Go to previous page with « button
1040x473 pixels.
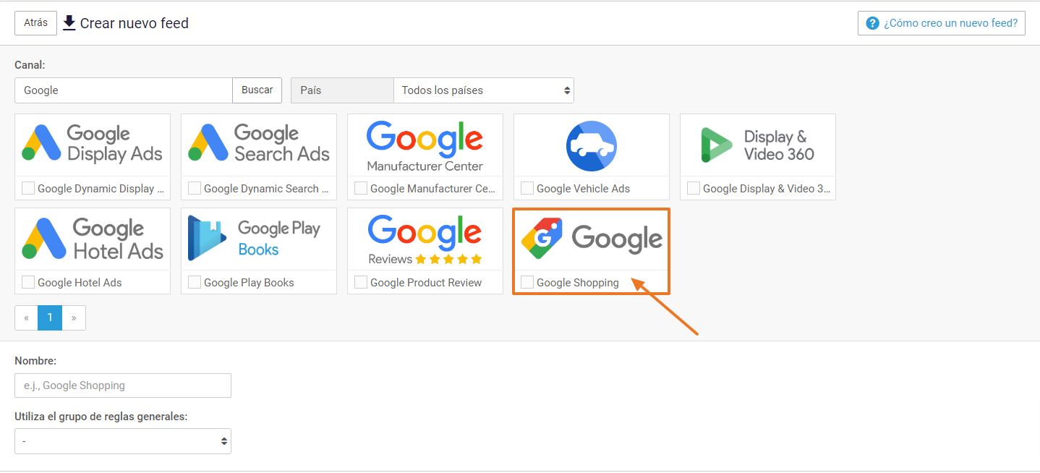(x=27, y=318)
